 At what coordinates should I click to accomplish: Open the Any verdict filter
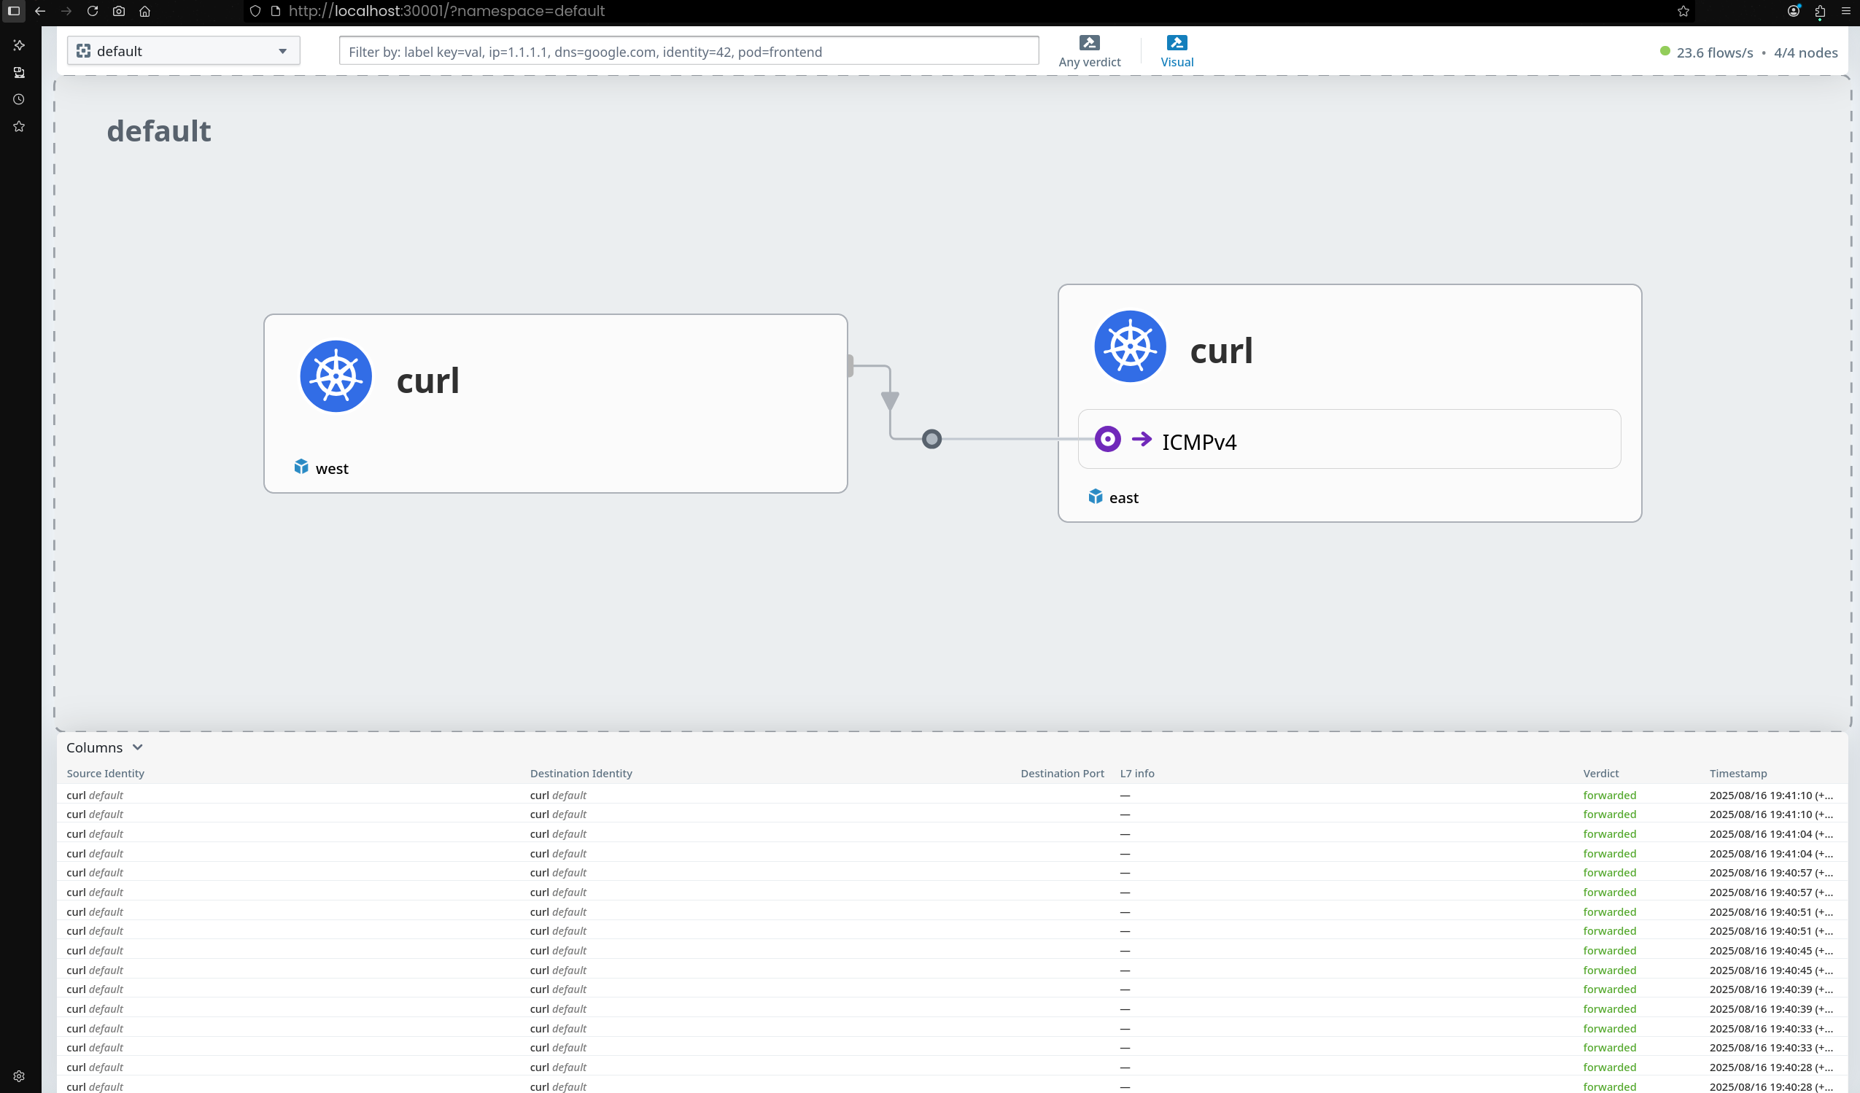click(x=1089, y=52)
